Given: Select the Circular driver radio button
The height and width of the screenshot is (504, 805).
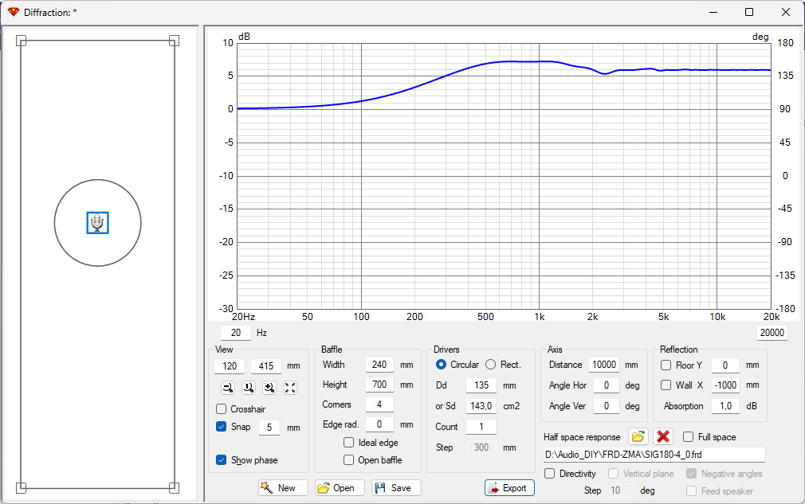Looking at the screenshot, I should coord(441,365).
